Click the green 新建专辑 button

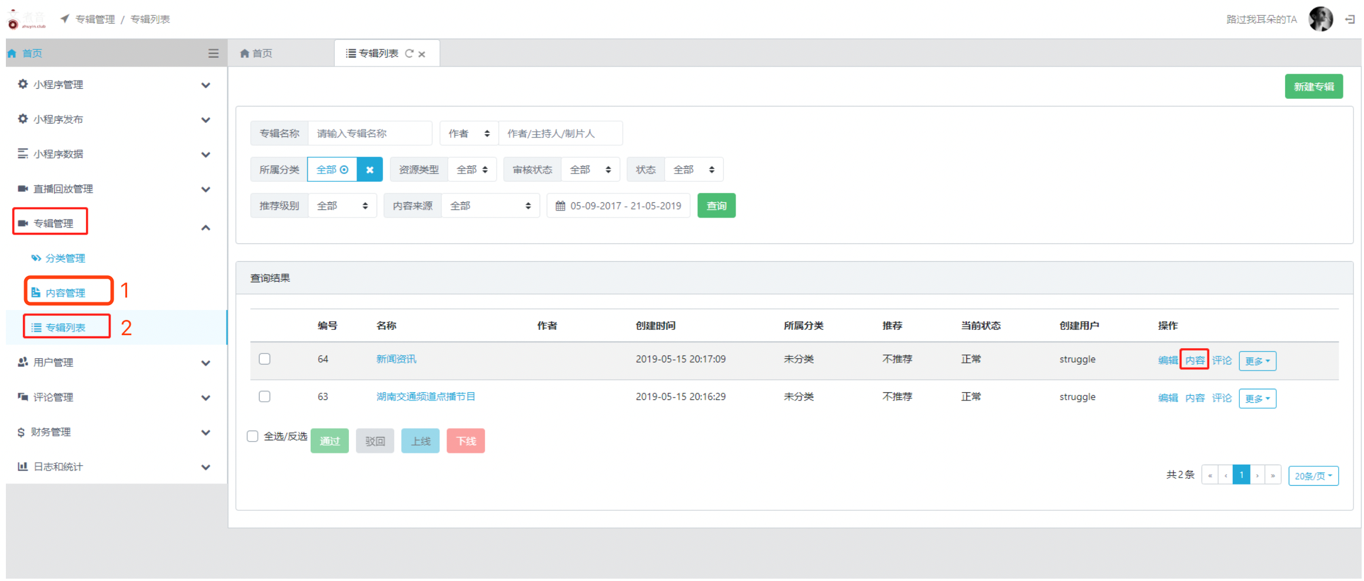pyautogui.click(x=1313, y=87)
